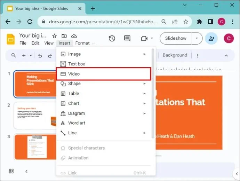
Task: Click the browser address bar URL
Action: tap(103, 22)
